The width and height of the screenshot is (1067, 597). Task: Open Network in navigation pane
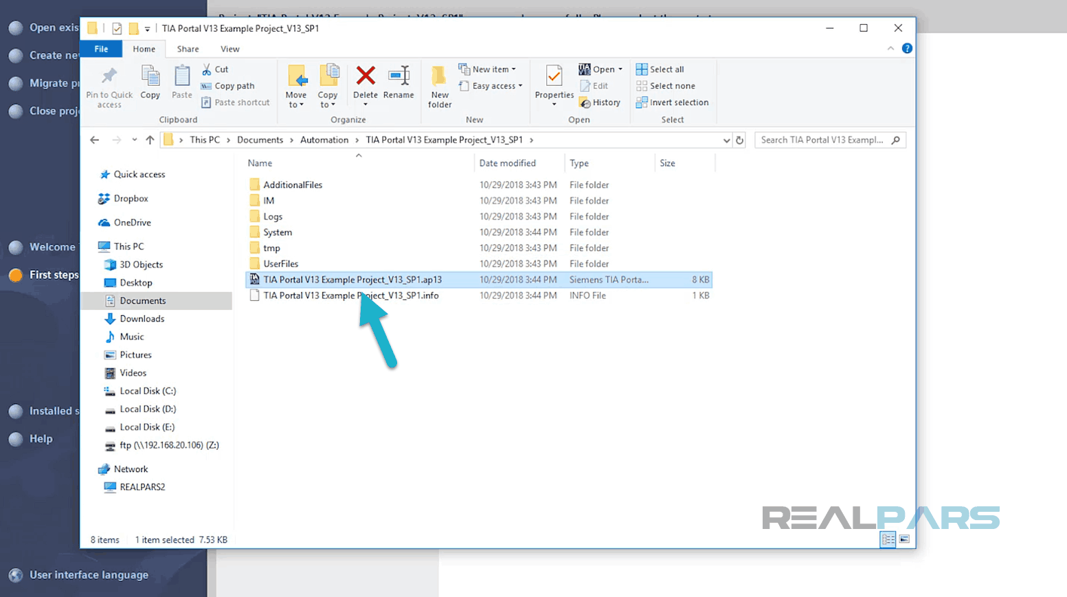pyautogui.click(x=131, y=469)
